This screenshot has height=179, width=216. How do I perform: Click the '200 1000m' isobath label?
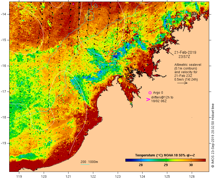tap(89, 162)
